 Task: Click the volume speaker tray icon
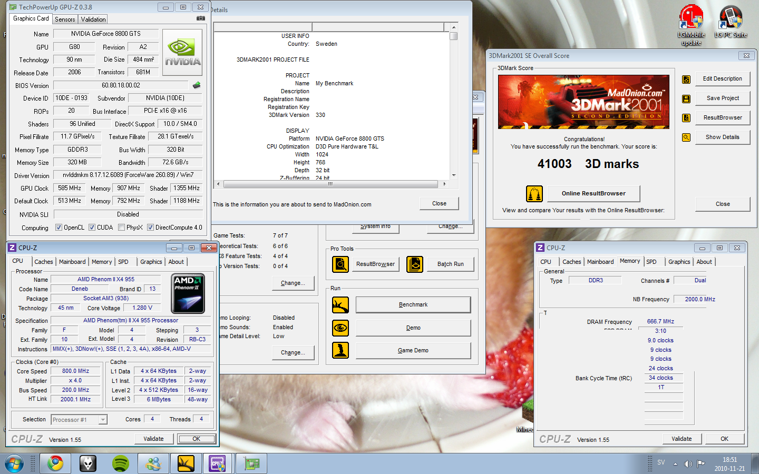click(688, 463)
